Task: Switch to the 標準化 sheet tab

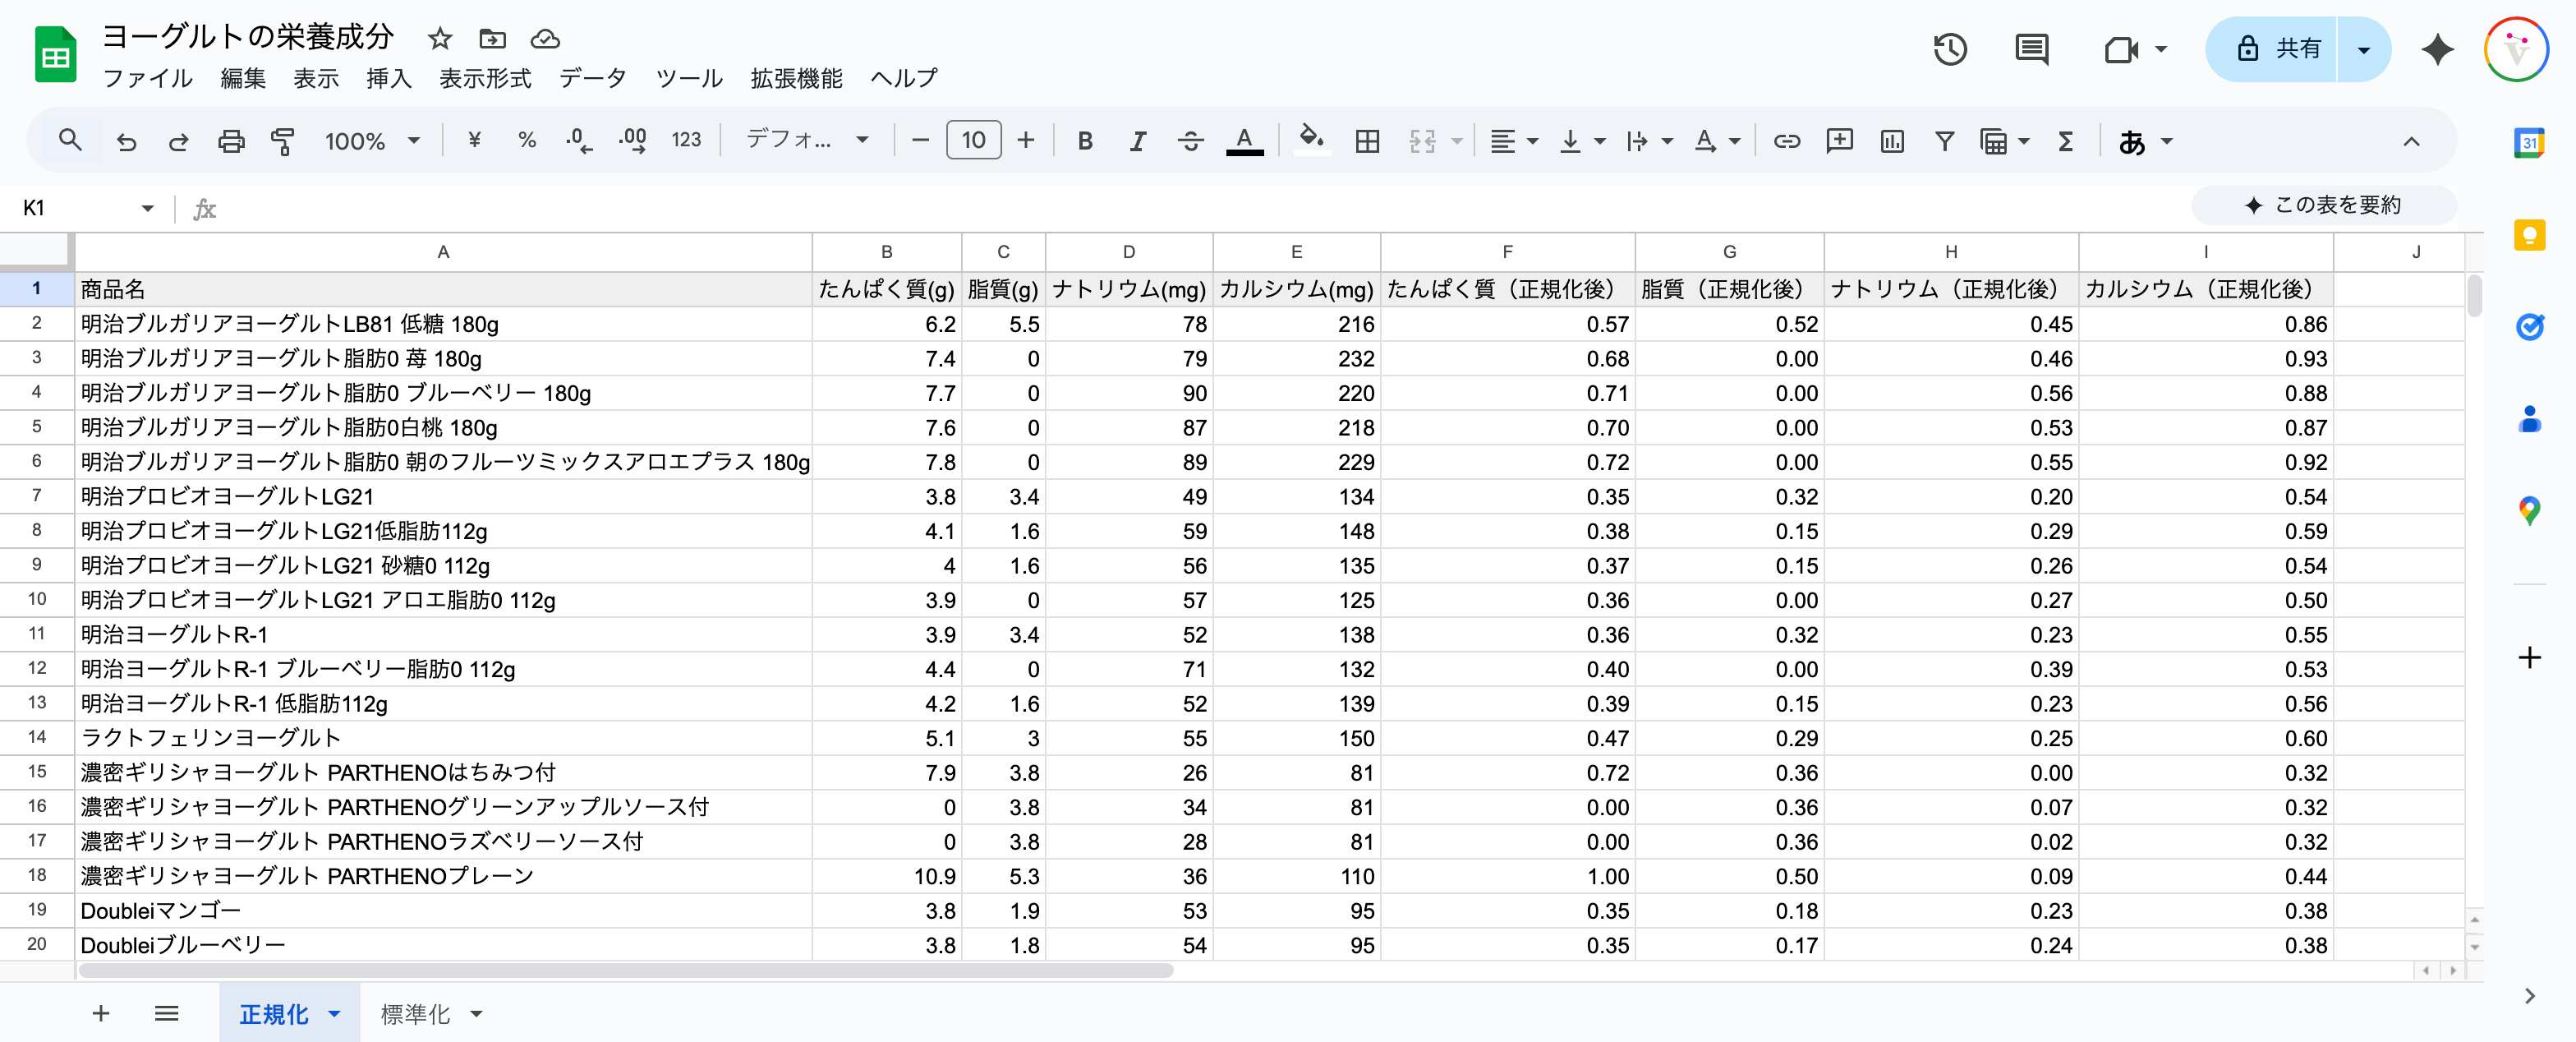Action: [x=415, y=1014]
